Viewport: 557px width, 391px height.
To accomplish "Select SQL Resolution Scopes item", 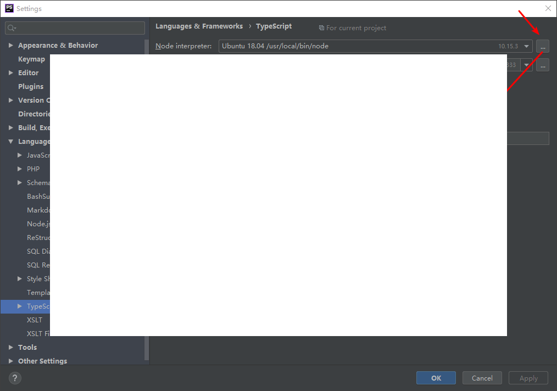I will [38, 265].
